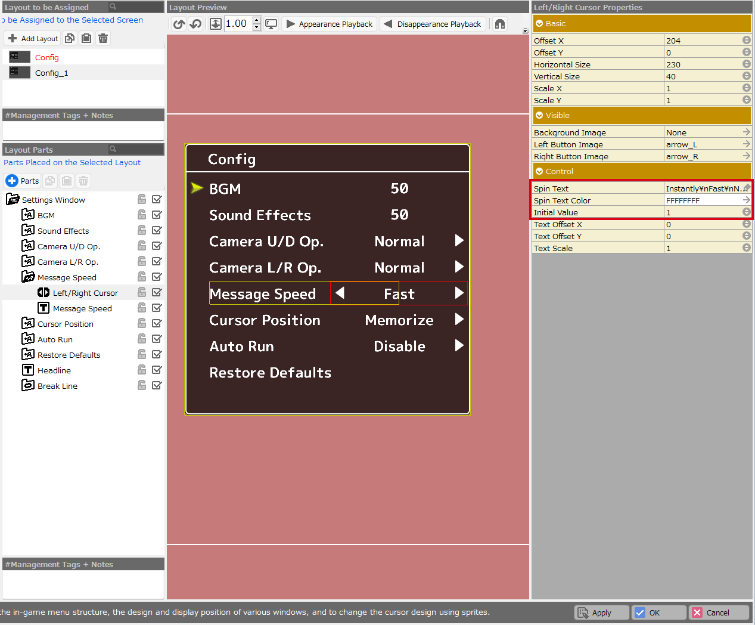The image size is (755, 625).
Task: Click the fit-to-view icon beside zoom value
Action: [x=216, y=24]
